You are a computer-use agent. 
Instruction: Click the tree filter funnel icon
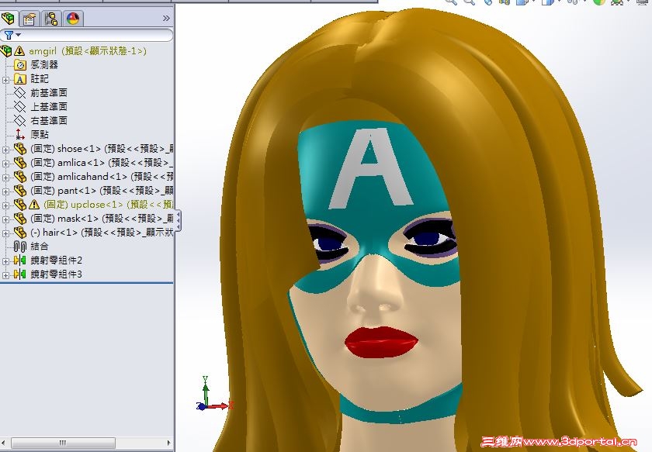9,36
